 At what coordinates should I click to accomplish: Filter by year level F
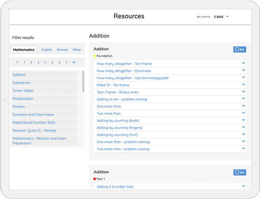[18, 62]
